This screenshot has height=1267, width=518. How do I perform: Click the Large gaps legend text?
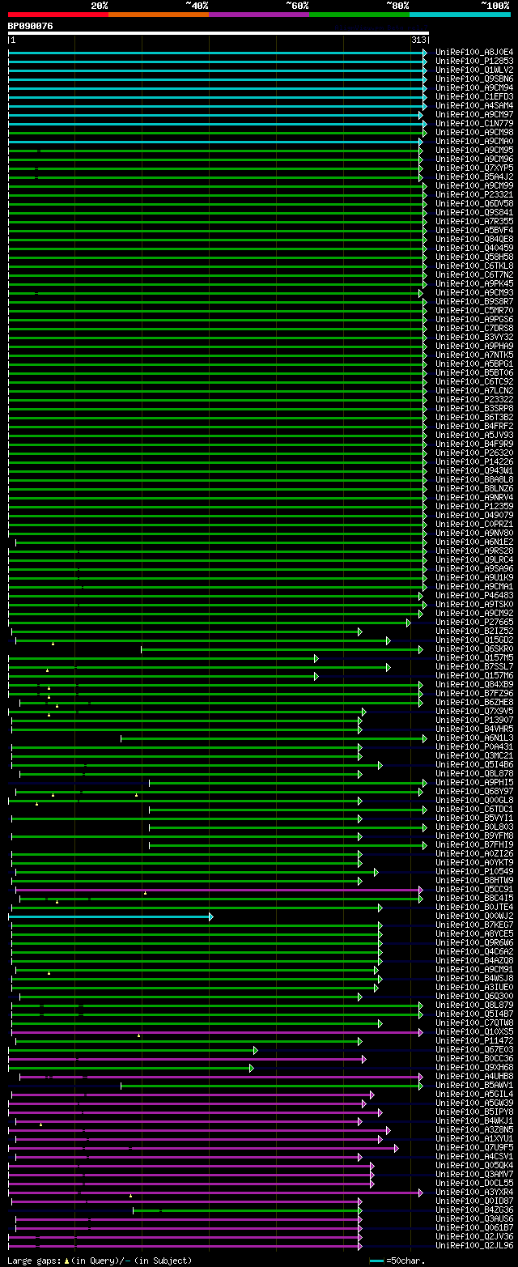point(100,1261)
